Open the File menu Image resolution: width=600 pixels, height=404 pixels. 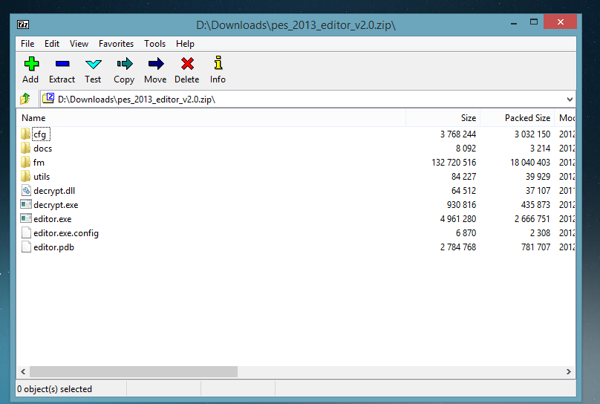pyautogui.click(x=27, y=44)
